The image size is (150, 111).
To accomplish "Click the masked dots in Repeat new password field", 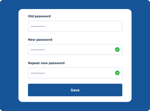I will pos(38,73).
